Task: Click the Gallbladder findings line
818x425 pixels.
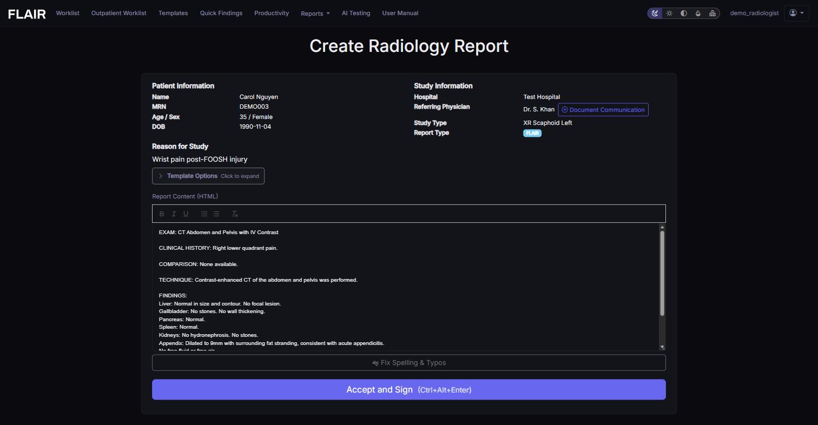Action: coord(212,311)
